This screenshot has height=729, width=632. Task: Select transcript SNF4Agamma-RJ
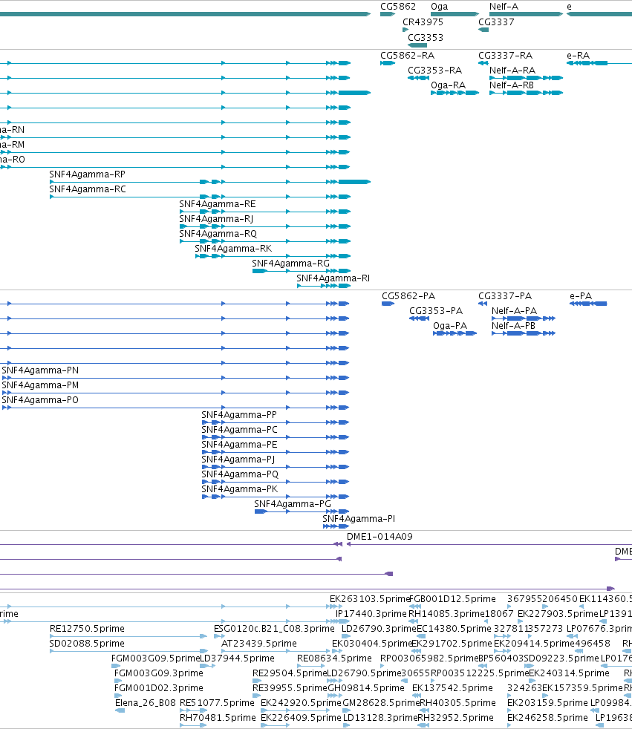(x=216, y=219)
